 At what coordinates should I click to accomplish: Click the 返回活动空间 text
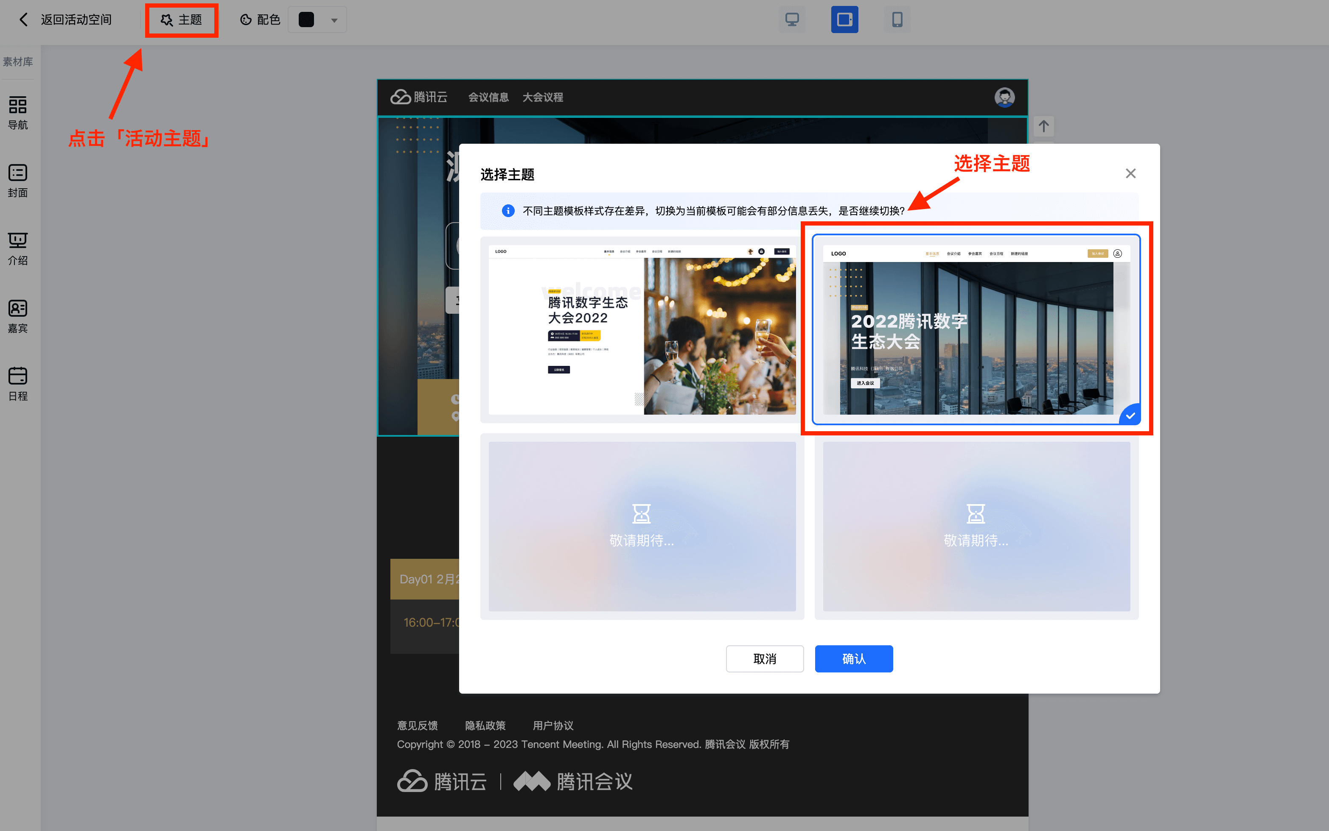[76, 20]
